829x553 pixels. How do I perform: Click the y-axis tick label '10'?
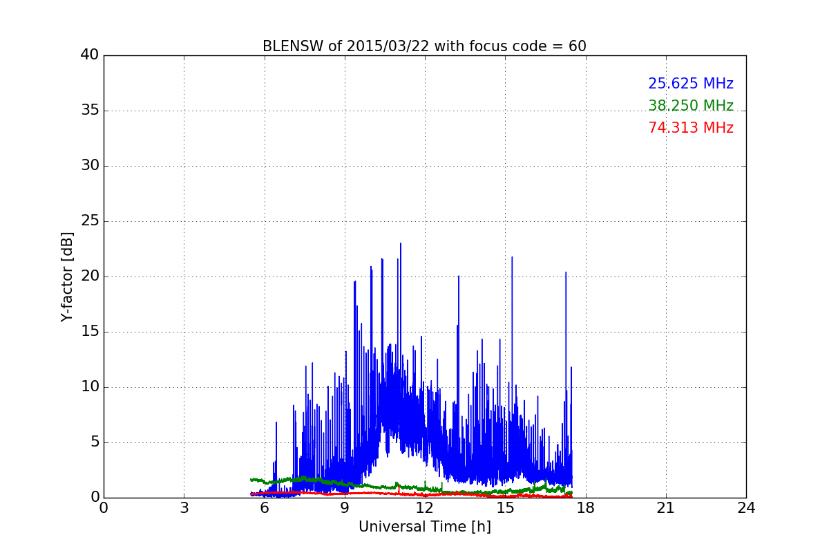click(x=90, y=387)
